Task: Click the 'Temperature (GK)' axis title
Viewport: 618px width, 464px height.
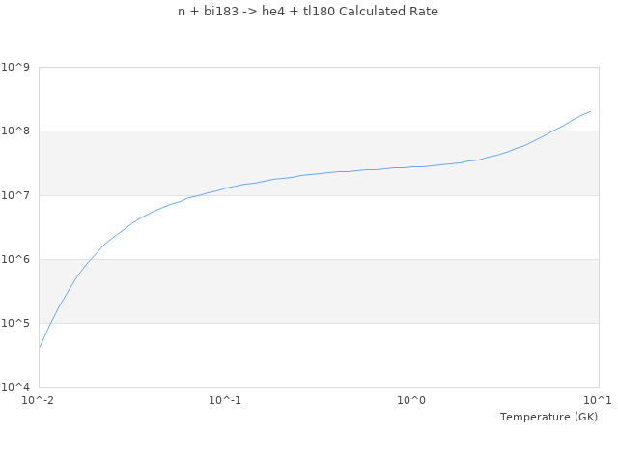Action: click(548, 417)
